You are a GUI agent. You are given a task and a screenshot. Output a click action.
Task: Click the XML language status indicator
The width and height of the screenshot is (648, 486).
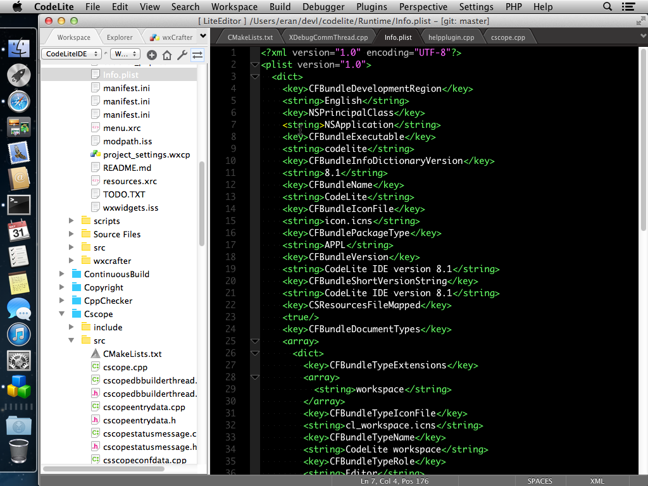pos(597,481)
